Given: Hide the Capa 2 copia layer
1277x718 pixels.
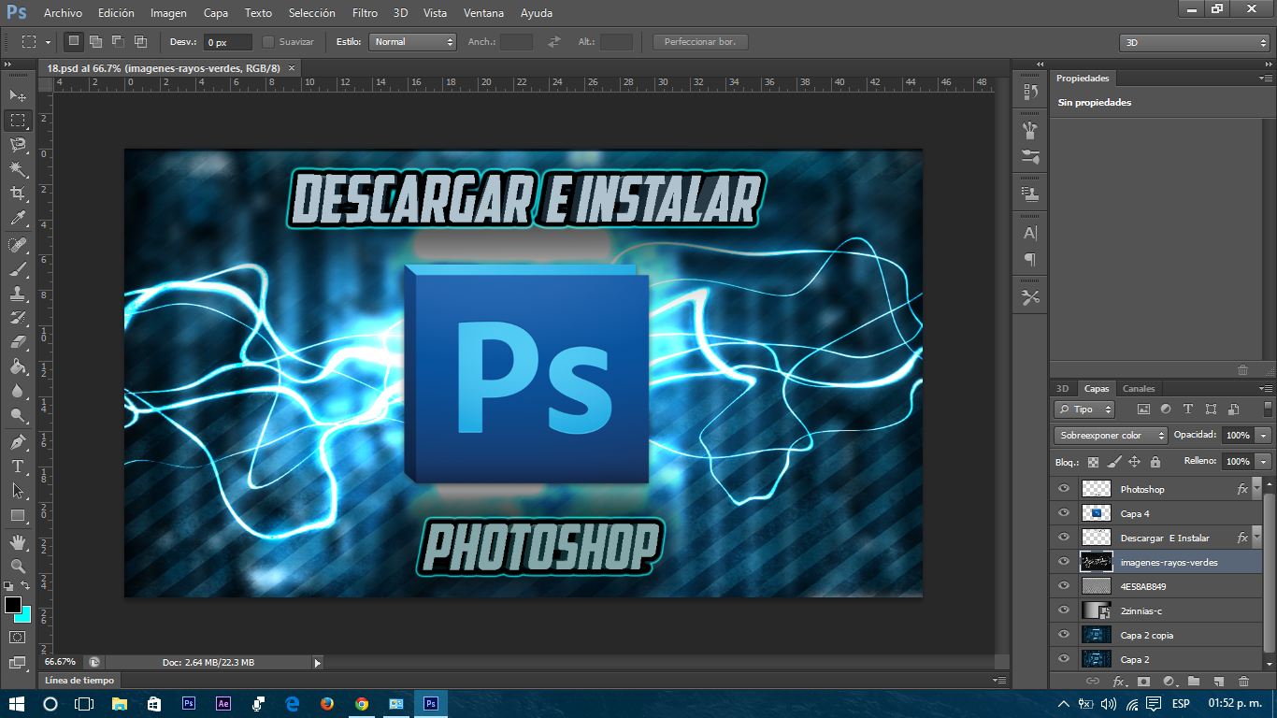Looking at the screenshot, I should (1063, 635).
